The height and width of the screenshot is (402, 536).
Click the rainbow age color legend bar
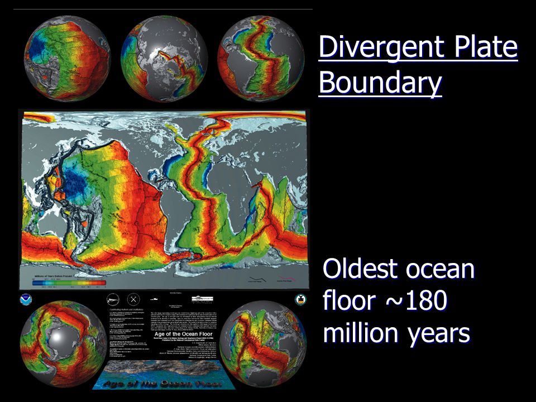(x=69, y=283)
